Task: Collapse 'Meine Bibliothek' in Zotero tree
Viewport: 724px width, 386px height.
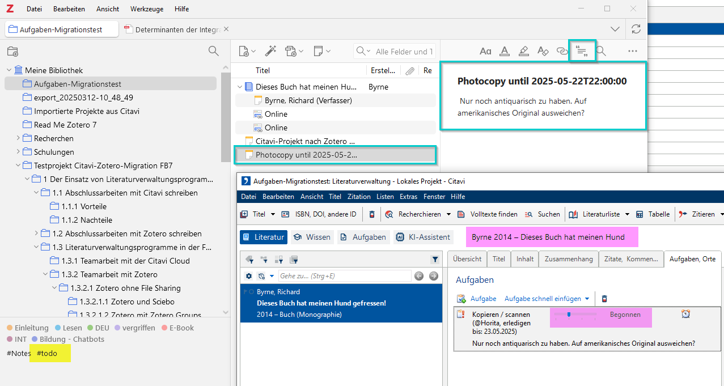Action: click(9, 70)
